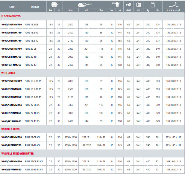Click the max pressure arrow icon
Screen dimensions: 185x174
click(116, 5)
